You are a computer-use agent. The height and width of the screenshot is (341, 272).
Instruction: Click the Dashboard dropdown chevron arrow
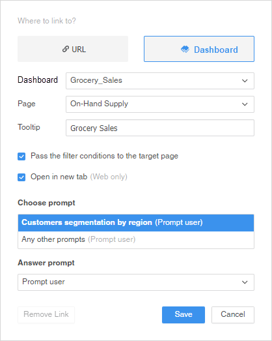245,81
